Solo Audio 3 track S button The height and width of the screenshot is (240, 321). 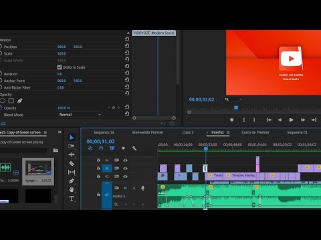click(134, 188)
